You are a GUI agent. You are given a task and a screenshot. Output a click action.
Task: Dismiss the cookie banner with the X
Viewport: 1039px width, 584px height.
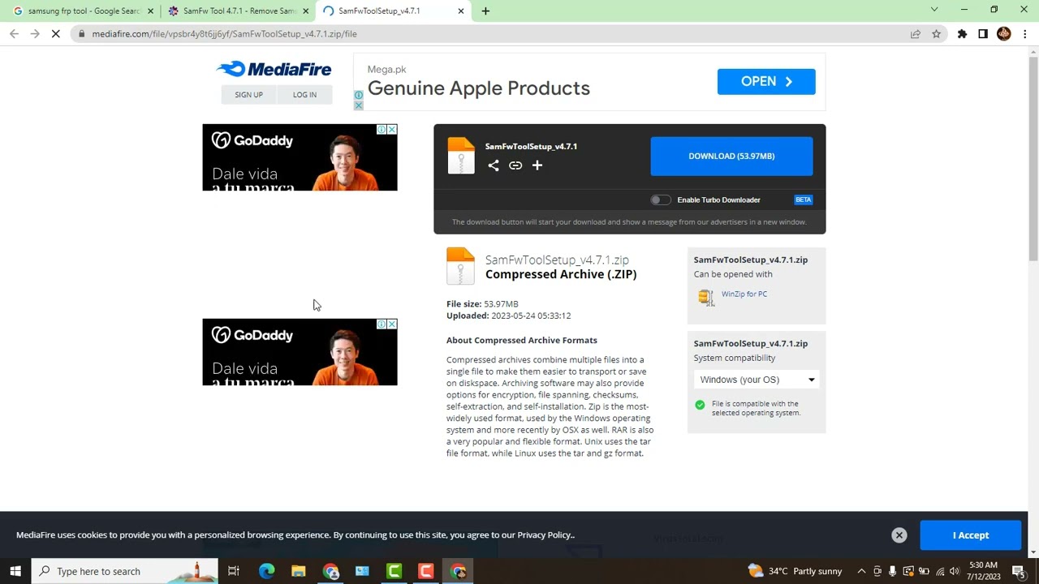point(899,535)
